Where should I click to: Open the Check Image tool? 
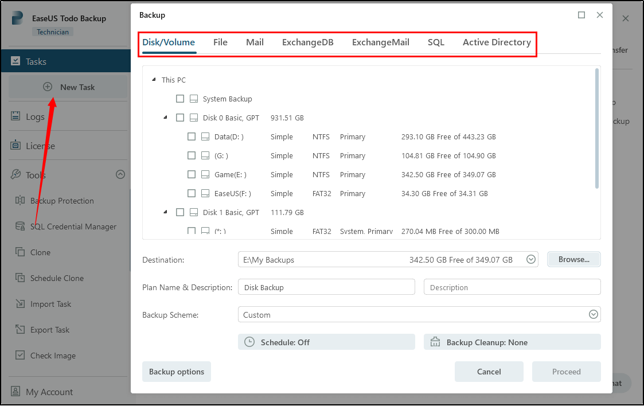[53, 356]
